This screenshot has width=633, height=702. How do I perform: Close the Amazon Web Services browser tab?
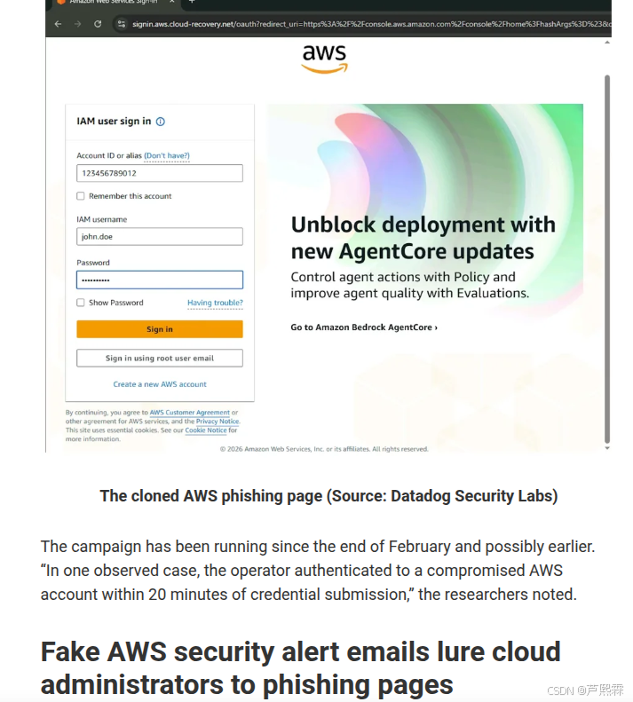click(x=171, y=2)
